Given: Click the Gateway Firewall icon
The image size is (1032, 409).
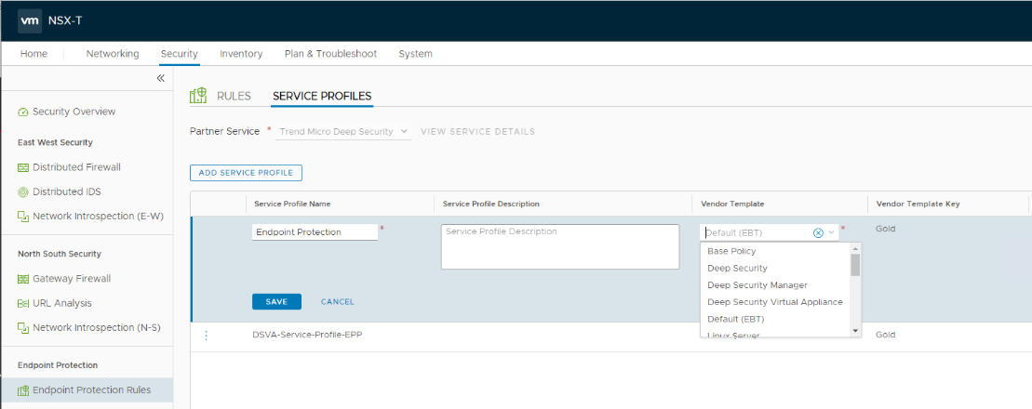Looking at the screenshot, I should pos(23,279).
